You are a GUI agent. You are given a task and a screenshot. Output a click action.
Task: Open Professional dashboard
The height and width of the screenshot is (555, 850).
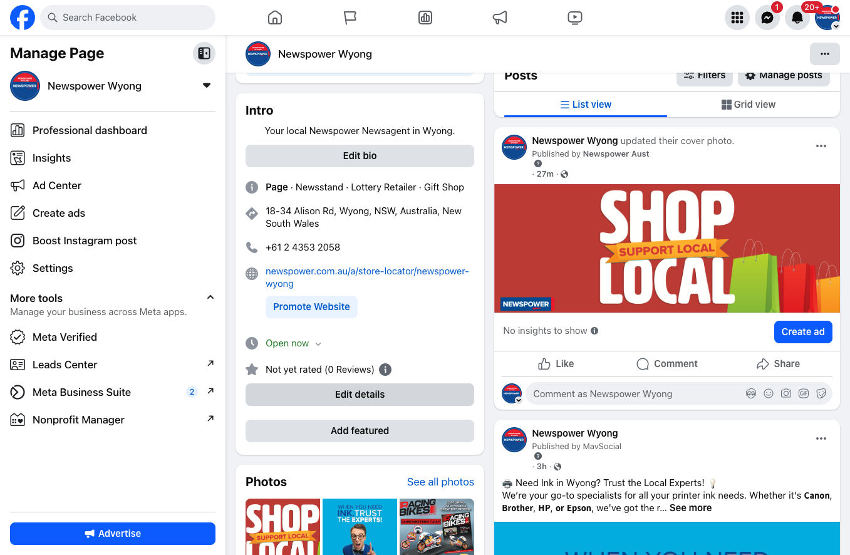pos(113,130)
